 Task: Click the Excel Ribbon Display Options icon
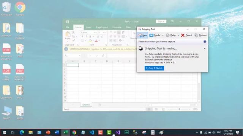pos(172,22)
